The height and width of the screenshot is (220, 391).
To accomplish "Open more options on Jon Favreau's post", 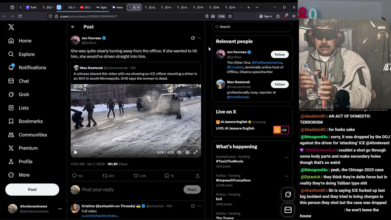I will click(x=199, y=38).
